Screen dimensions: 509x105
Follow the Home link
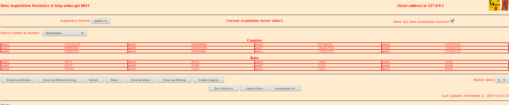click(6, 104)
